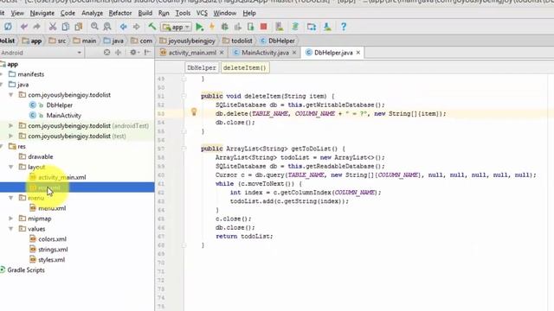Collapse the layout folder

(11, 167)
